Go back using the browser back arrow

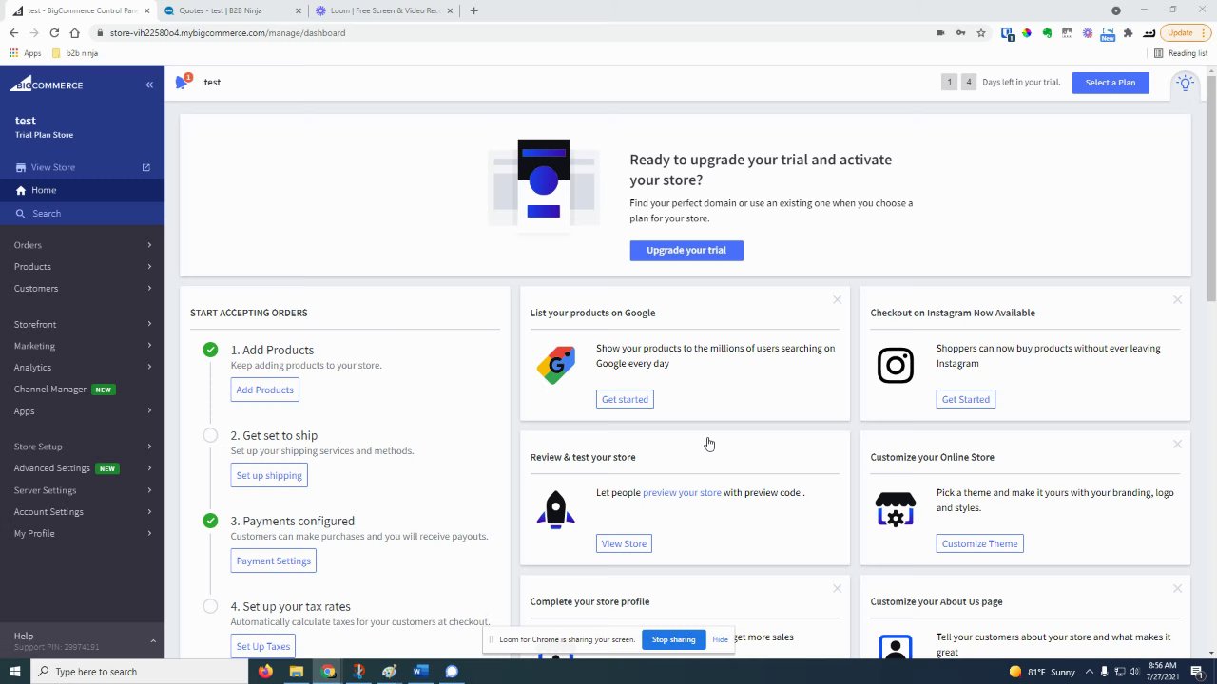[13, 33]
